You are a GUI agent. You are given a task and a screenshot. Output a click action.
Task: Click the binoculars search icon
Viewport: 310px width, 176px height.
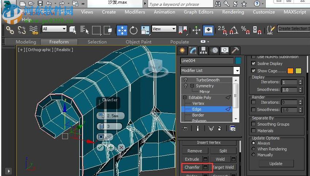(218, 4)
